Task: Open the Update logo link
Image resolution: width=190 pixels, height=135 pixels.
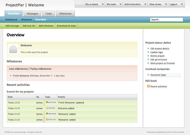Action: (156, 52)
